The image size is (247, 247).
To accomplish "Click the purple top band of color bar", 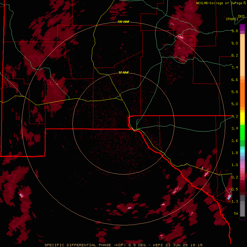I will pyautogui.click(x=242, y=27).
